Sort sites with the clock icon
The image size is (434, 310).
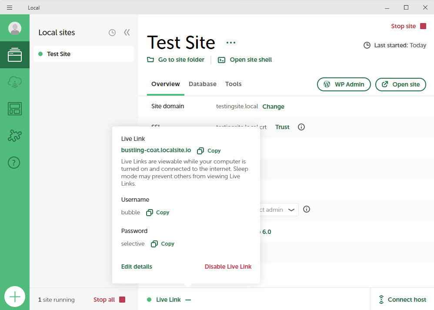pyautogui.click(x=112, y=33)
